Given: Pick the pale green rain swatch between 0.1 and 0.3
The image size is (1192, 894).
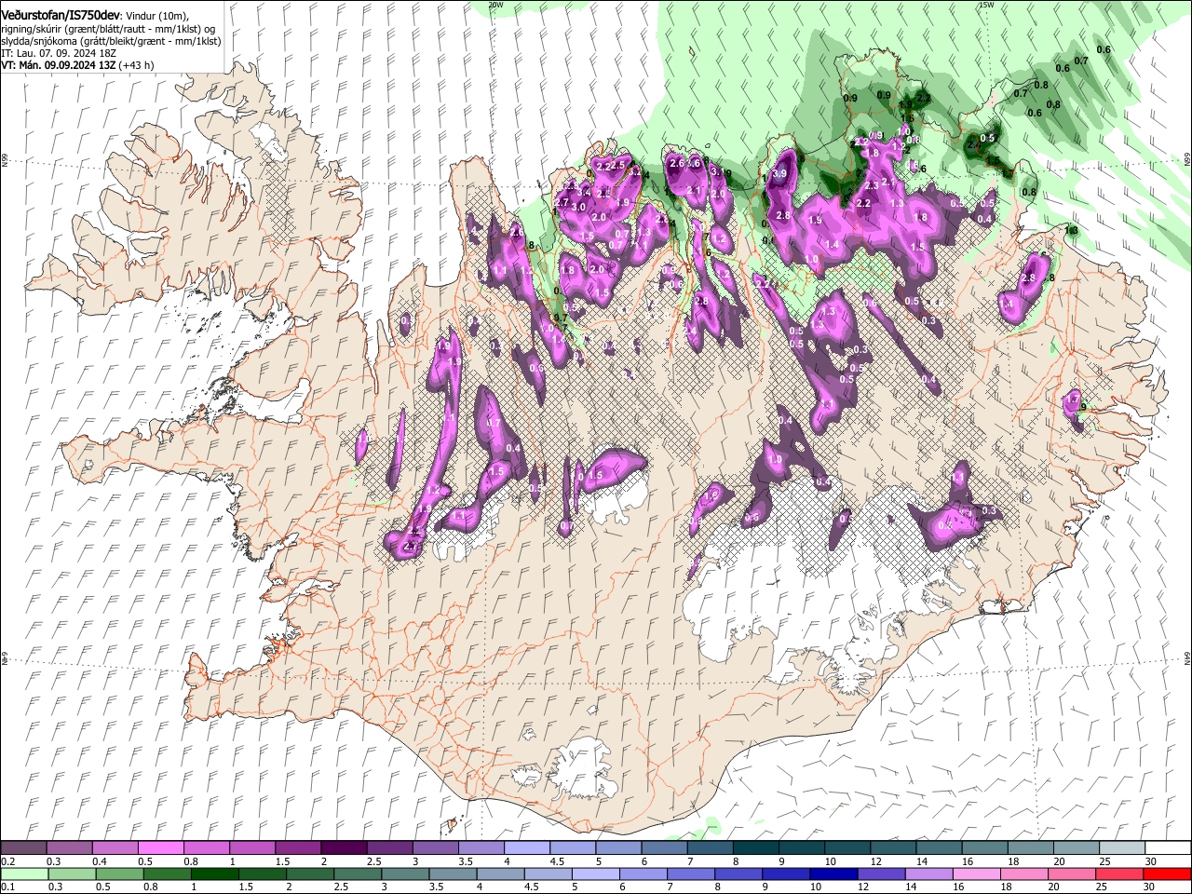Looking at the screenshot, I should click(x=24, y=874).
